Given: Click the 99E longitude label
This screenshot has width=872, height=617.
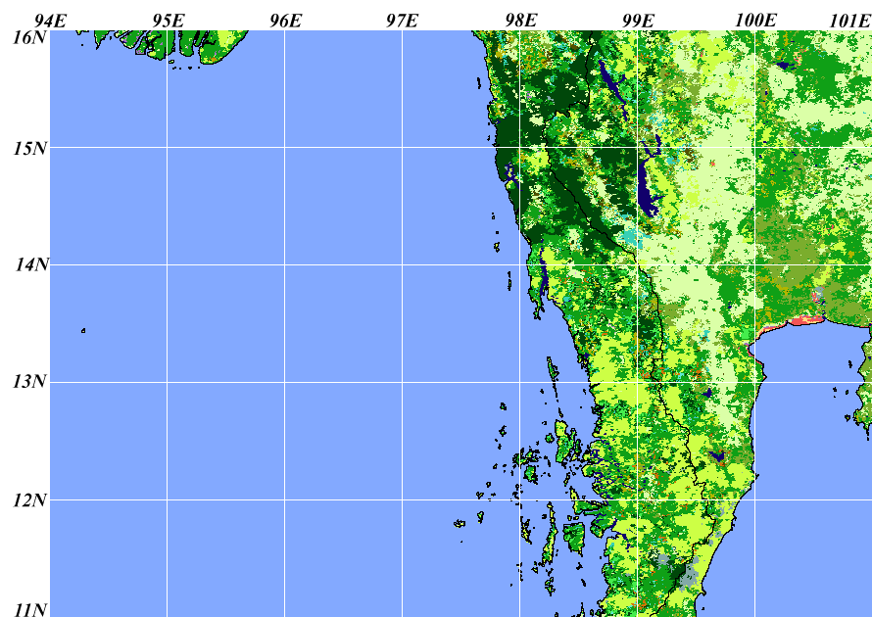Looking at the screenshot, I should (x=638, y=22).
